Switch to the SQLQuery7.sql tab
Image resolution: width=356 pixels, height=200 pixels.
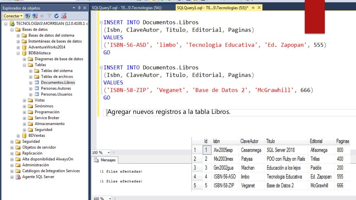pyautogui.click(x=127, y=8)
